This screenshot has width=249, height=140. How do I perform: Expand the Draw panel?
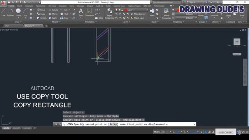pyautogui.click(x=18, y=22)
